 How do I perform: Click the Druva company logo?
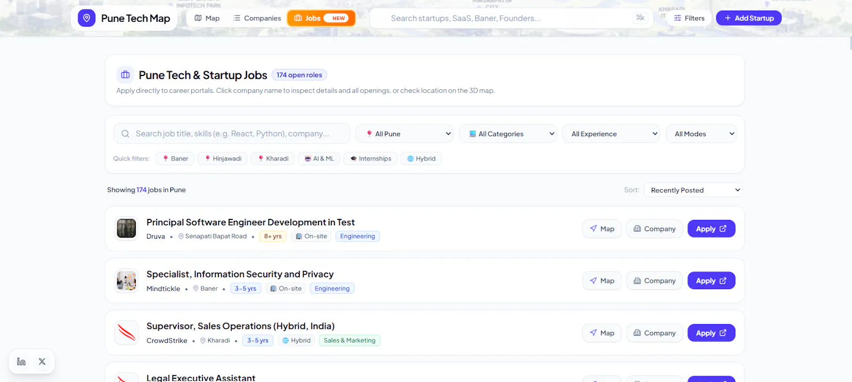(126, 228)
